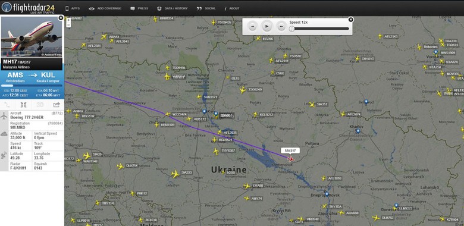The image size is (464, 226).
Task: Close the playback speed panel
Action: pos(350,20)
